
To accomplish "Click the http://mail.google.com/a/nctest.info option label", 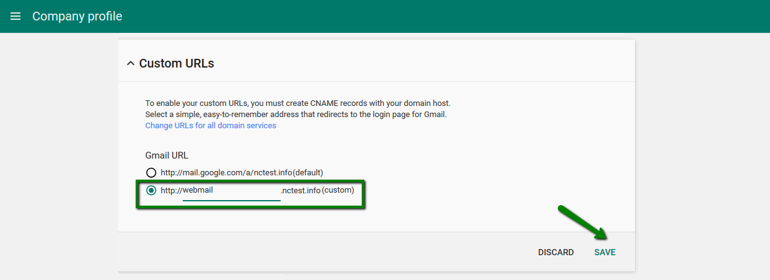I will coord(226,172).
